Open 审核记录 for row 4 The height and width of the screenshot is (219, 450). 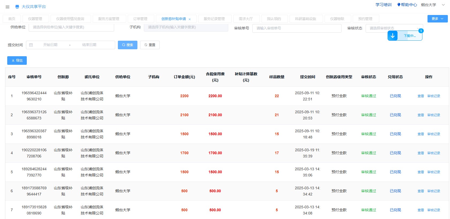click(433, 153)
